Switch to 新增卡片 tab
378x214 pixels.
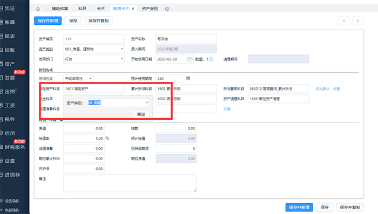[x=121, y=9]
